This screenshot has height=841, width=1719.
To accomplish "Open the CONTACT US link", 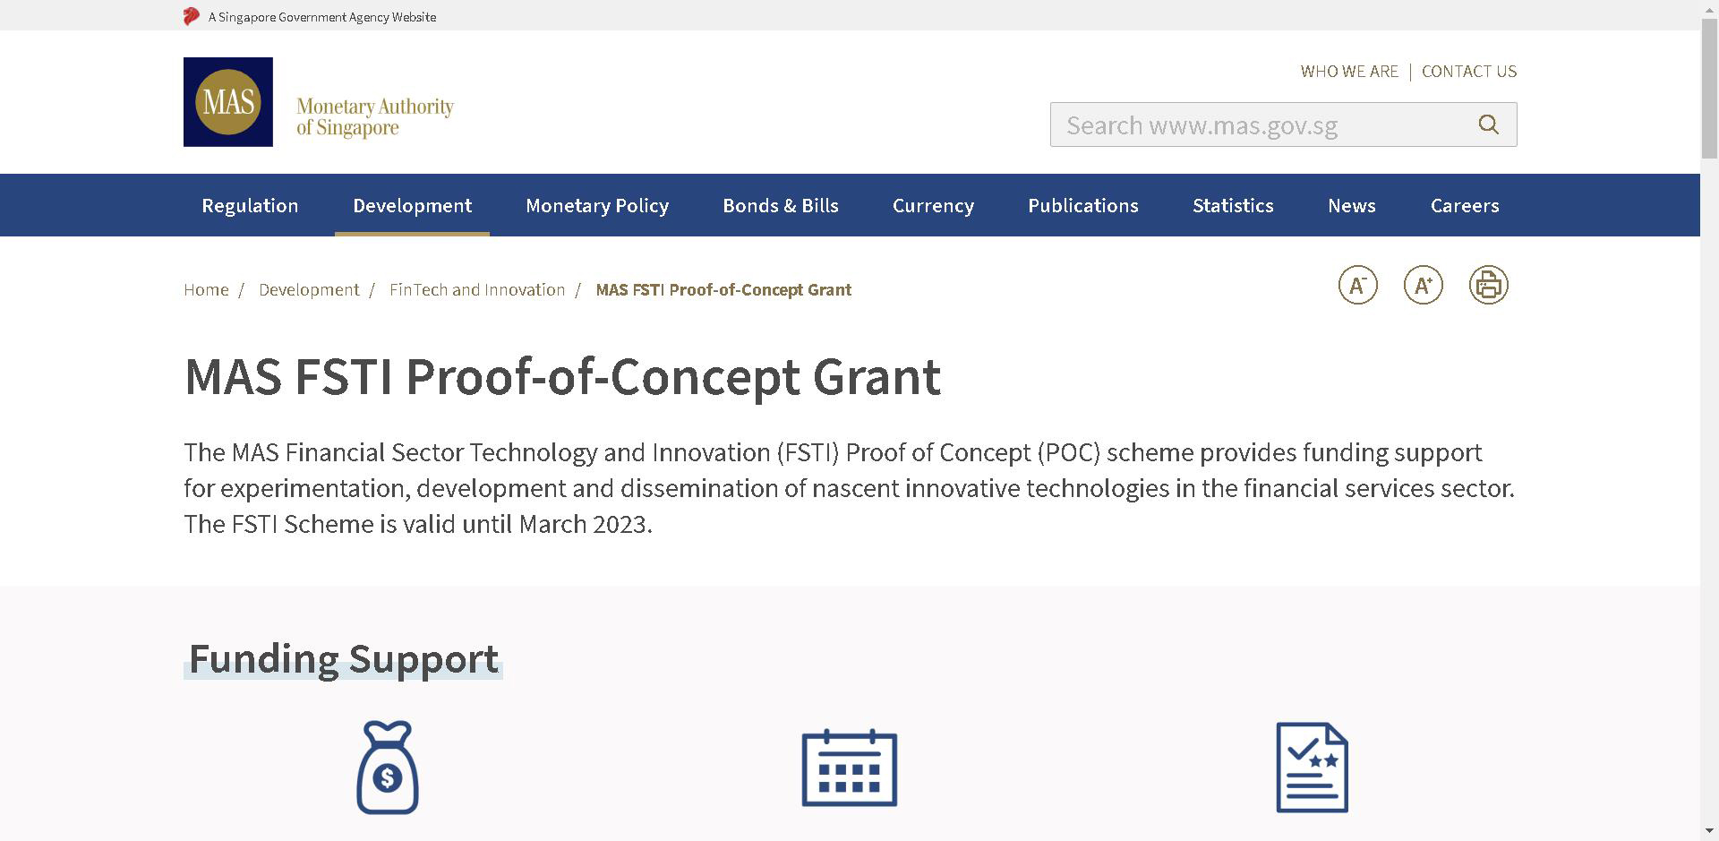I will (1469, 72).
